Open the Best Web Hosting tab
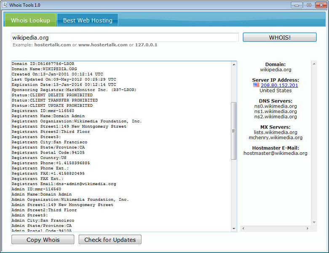The image size is (329, 253). 88,20
